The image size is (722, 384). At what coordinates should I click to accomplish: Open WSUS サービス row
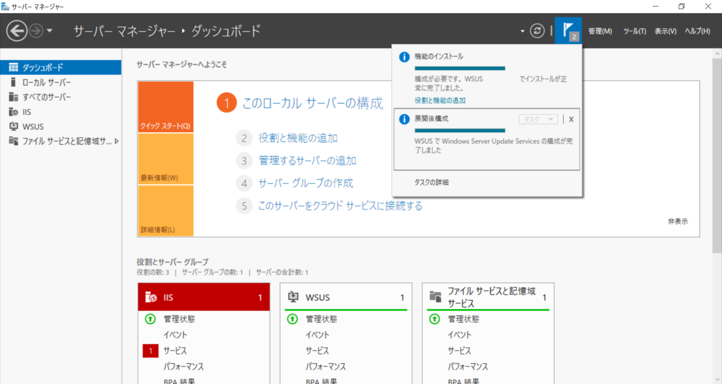(318, 350)
